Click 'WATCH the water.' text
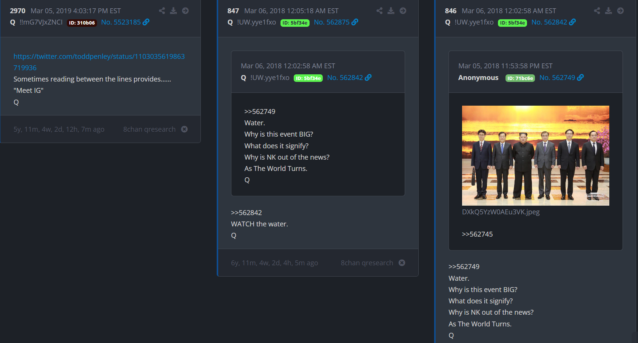The image size is (638, 343). pos(259,224)
